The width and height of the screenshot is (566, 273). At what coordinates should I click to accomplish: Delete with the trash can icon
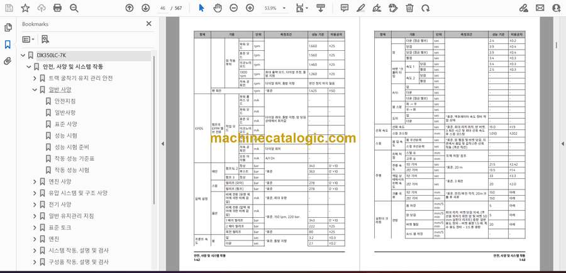tap(409, 8)
